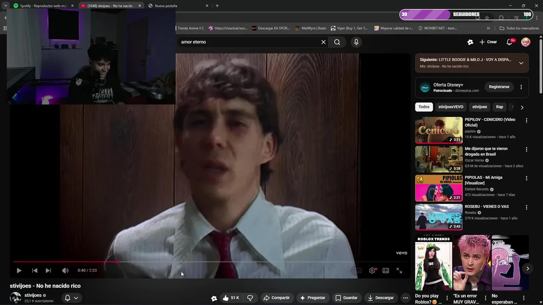
Task: Enter full screen mode
Action: tap(399, 270)
